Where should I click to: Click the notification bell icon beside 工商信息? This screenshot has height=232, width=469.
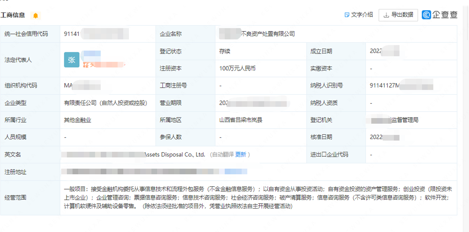coord(36,15)
